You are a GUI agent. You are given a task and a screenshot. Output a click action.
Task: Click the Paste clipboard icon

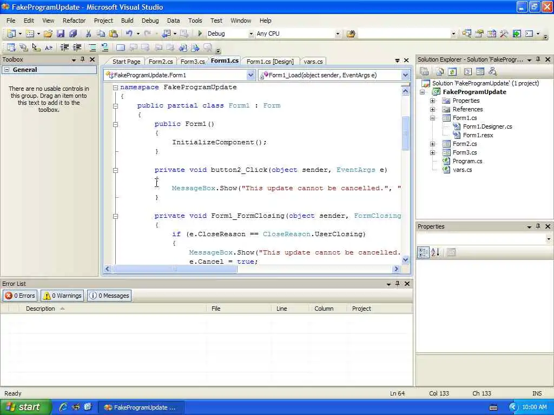[x=114, y=34]
